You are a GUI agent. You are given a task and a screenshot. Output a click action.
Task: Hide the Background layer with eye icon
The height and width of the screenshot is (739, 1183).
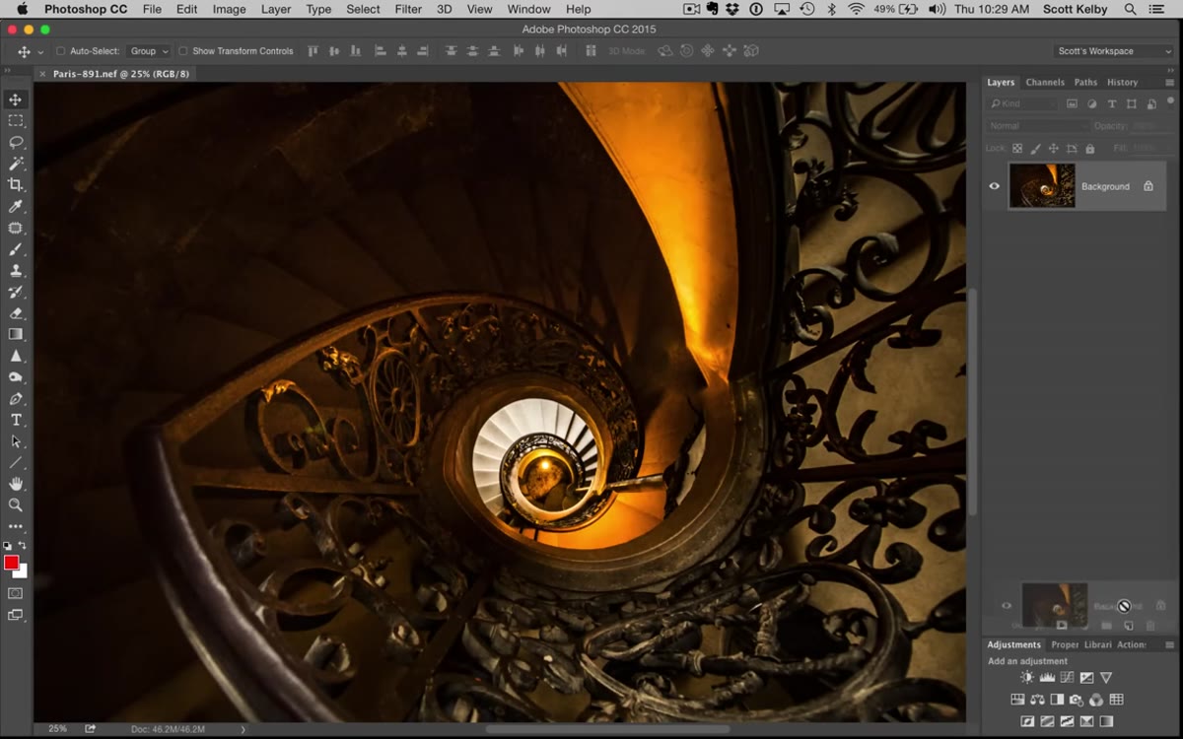pyautogui.click(x=994, y=186)
